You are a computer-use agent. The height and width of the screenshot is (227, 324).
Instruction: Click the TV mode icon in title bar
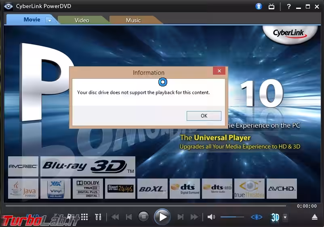(271, 7)
